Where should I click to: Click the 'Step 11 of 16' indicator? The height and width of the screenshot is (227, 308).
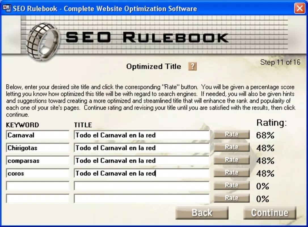pyautogui.click(x=280, y=62)
